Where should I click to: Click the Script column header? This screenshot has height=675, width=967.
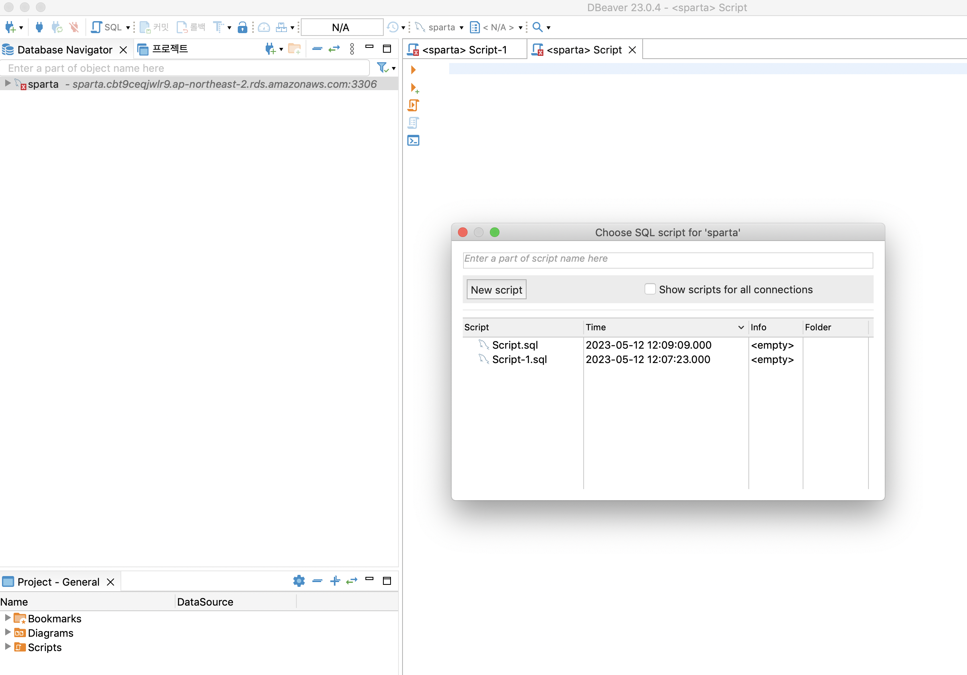coord(523,327)
